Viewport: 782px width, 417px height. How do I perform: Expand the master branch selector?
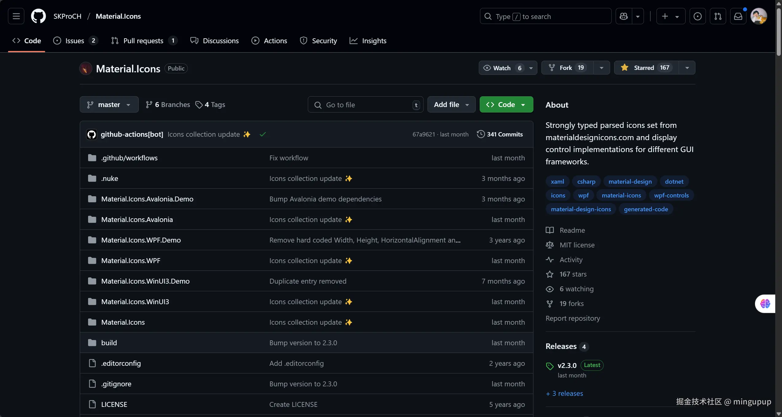point(109,105)
